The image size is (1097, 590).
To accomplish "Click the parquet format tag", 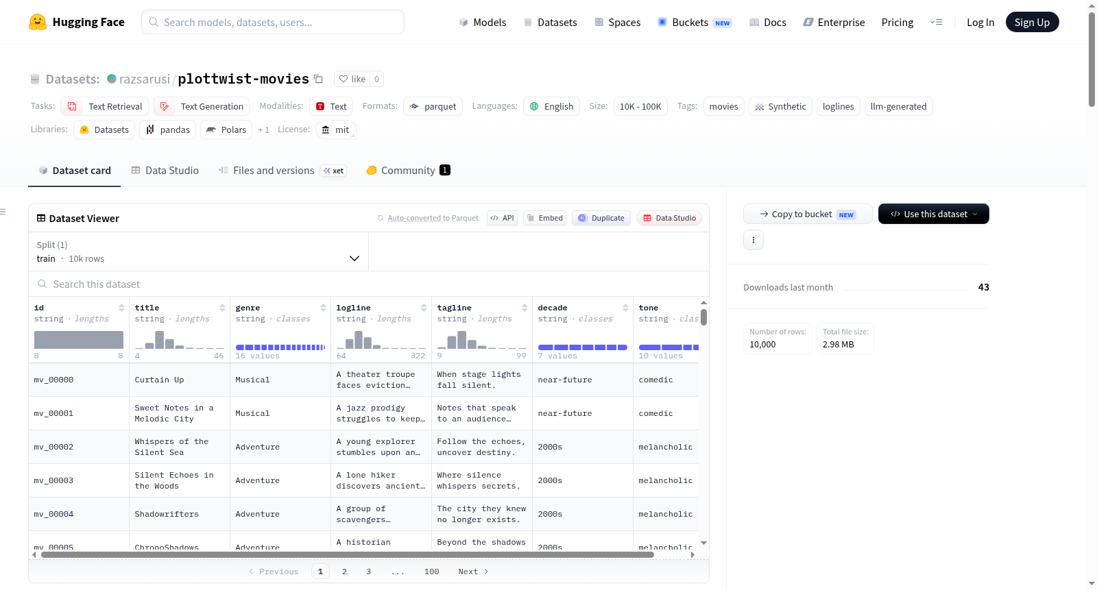I will (x=433, y=106).
